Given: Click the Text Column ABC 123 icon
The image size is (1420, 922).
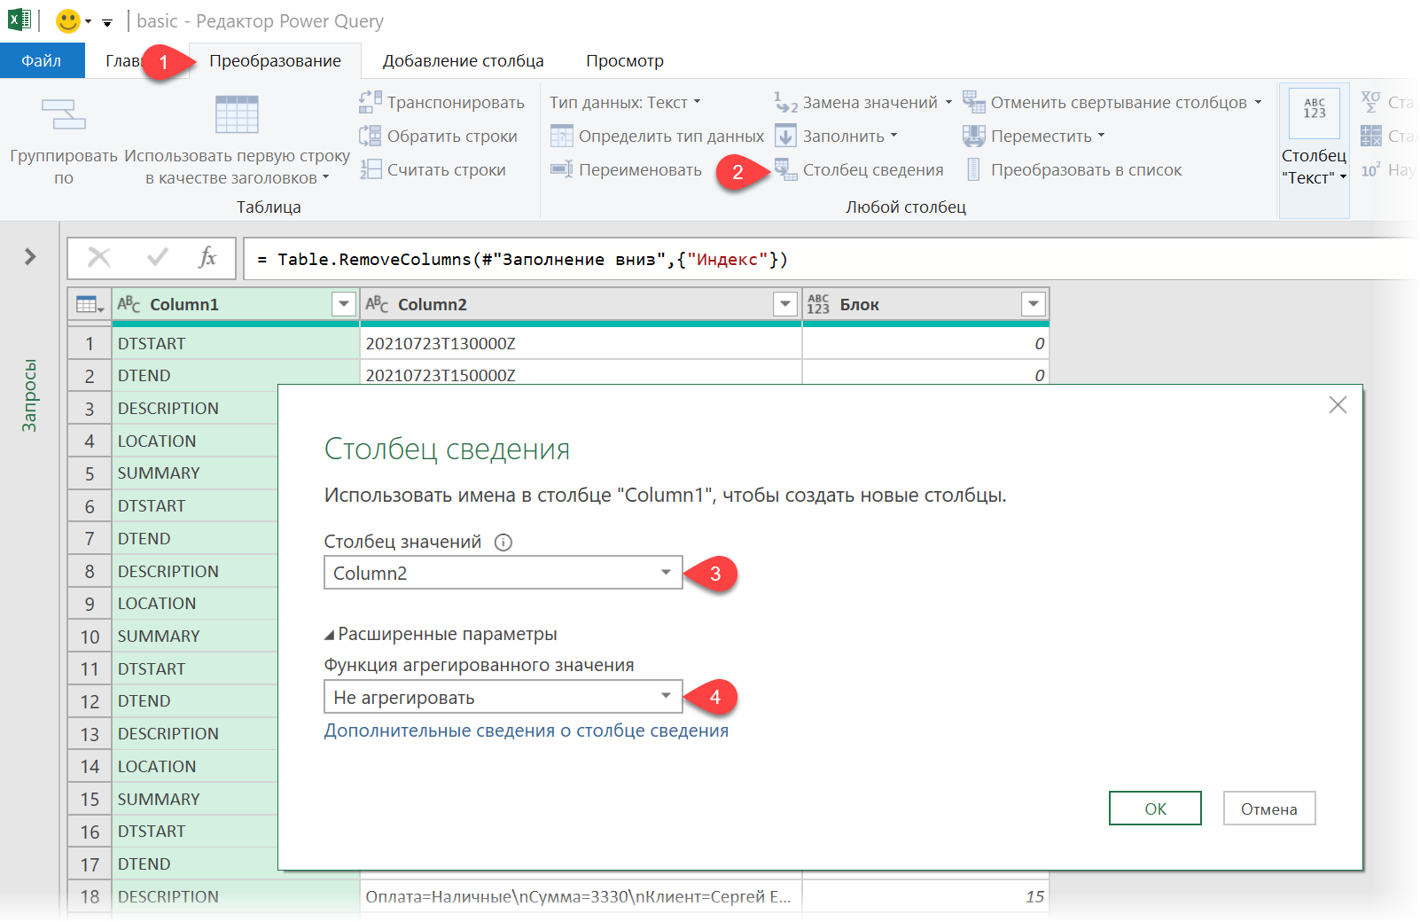Looking at the screenshot, I should point(1315,113).
